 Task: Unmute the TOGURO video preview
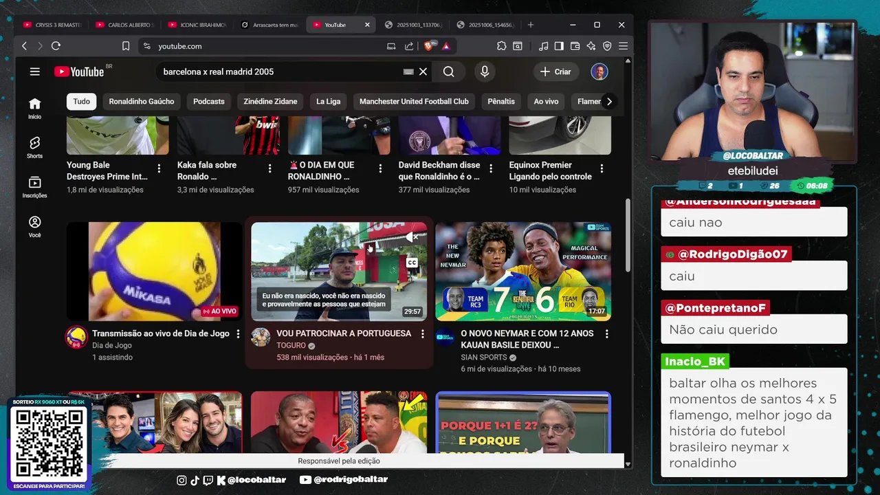pyautogui.click(x=412, y=237)
